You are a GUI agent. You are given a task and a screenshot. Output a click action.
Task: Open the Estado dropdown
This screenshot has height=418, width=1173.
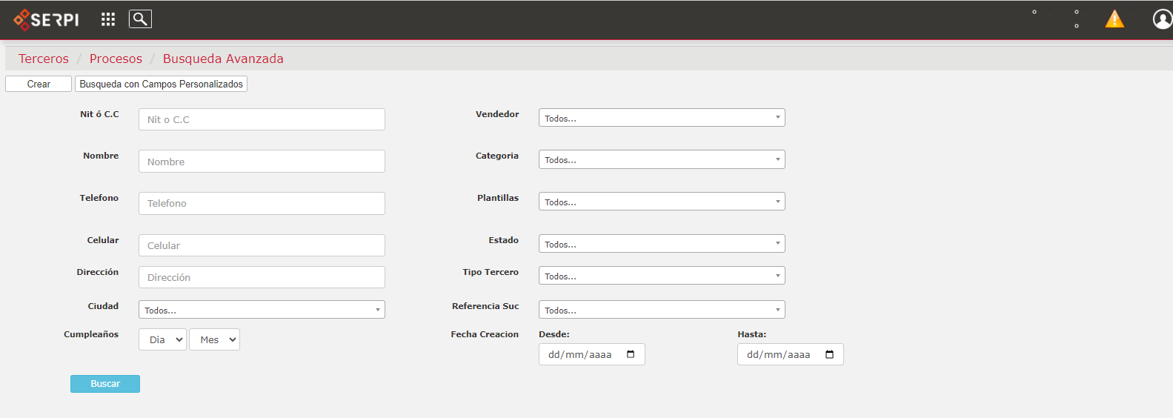click(x=662, y=244)
